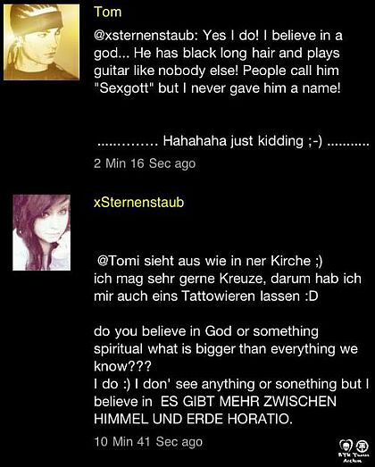Image resolution: width=375 pixels, height=467 pixels.
Task: Click the '2 Min 16 Sec ago' timestamp
Action: point(145,163)
